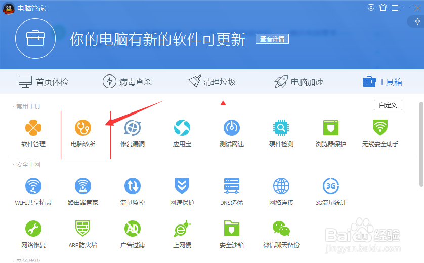The image size is (424, 263).
Task: Open the main menu hamburger icon
Action: point(395,8)
